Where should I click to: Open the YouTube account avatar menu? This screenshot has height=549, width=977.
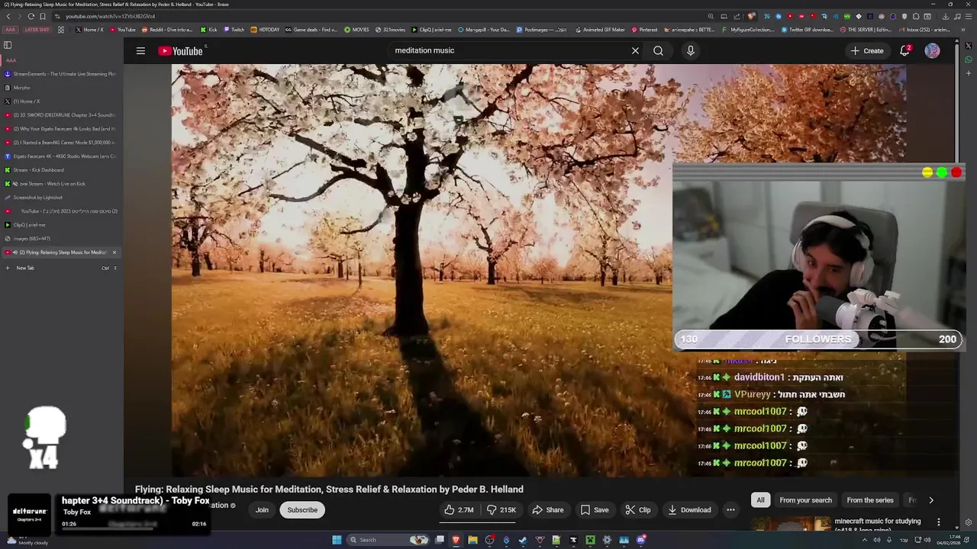coord(932,51)
